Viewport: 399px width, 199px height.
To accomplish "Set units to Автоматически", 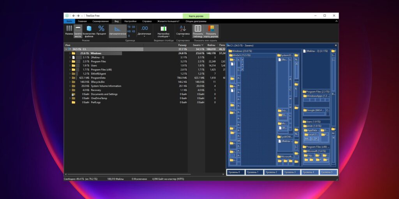I will (118, 31).
